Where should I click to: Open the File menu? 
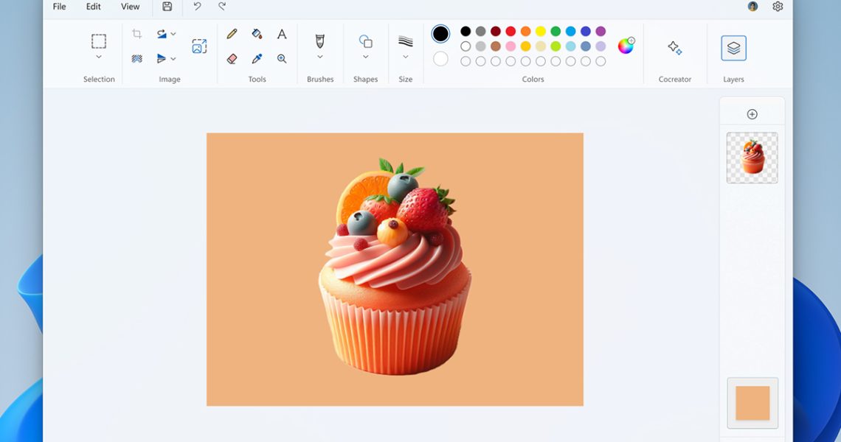[x=60, y=7]
